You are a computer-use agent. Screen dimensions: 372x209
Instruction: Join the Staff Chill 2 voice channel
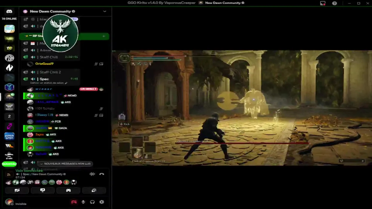click(50, 72)
